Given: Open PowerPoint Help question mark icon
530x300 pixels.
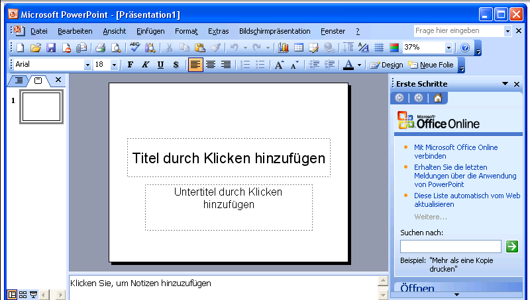Looking at the screenshot, I should point(465,48).
